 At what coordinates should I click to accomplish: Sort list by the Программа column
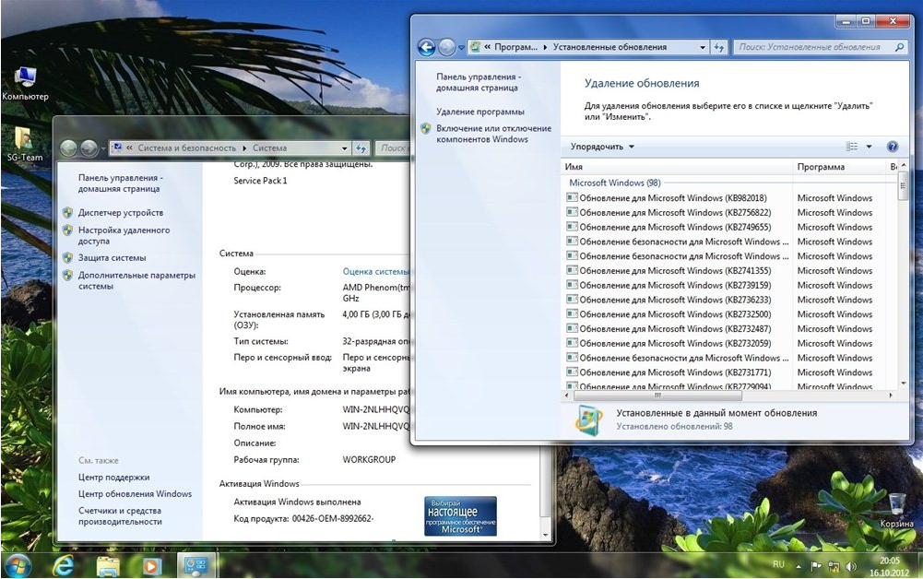840,167
